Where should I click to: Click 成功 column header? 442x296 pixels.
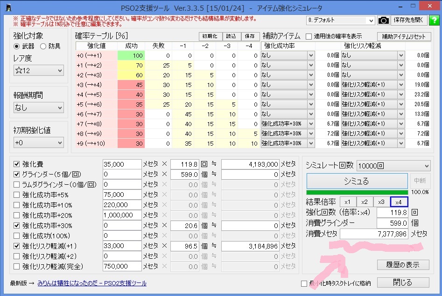[131, 46]
